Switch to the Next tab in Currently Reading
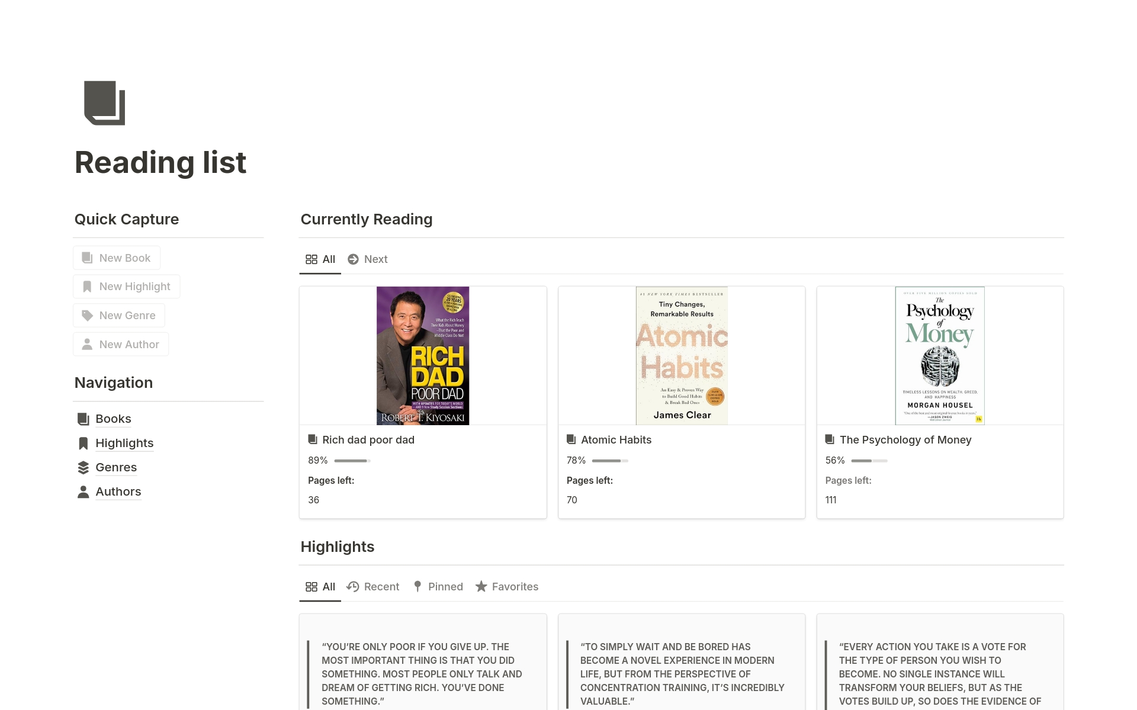Image resolution: width=1137 pixels, height=710 pixels. point(368,259)
